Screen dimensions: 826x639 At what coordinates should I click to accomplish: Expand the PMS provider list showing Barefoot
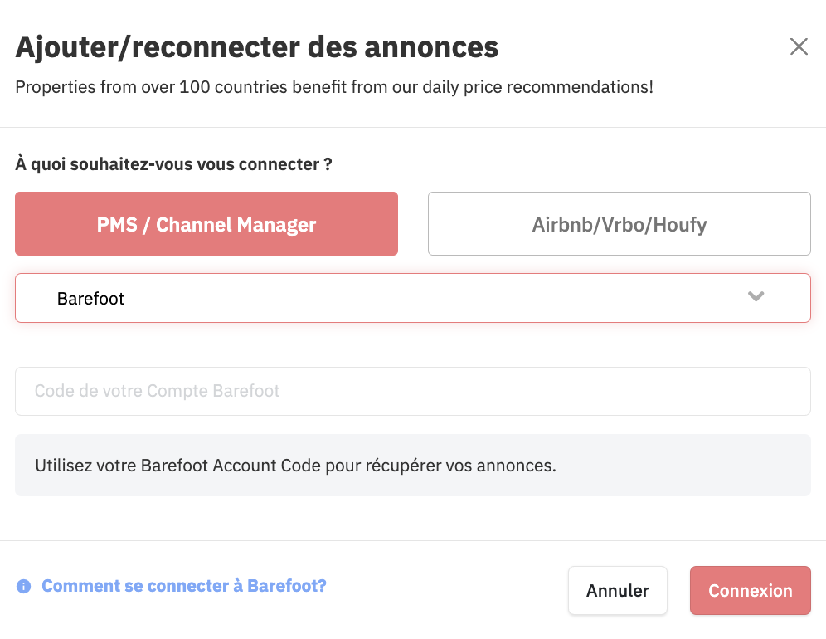click(413, 298)
